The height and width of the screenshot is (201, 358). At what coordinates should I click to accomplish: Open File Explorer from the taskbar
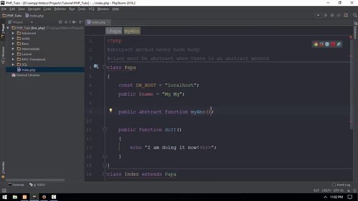coord(15,197)
